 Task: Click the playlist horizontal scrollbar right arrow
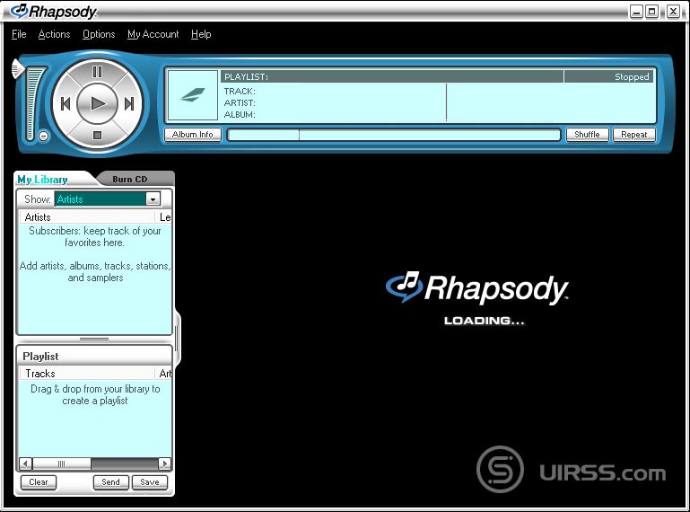(164, 463)
